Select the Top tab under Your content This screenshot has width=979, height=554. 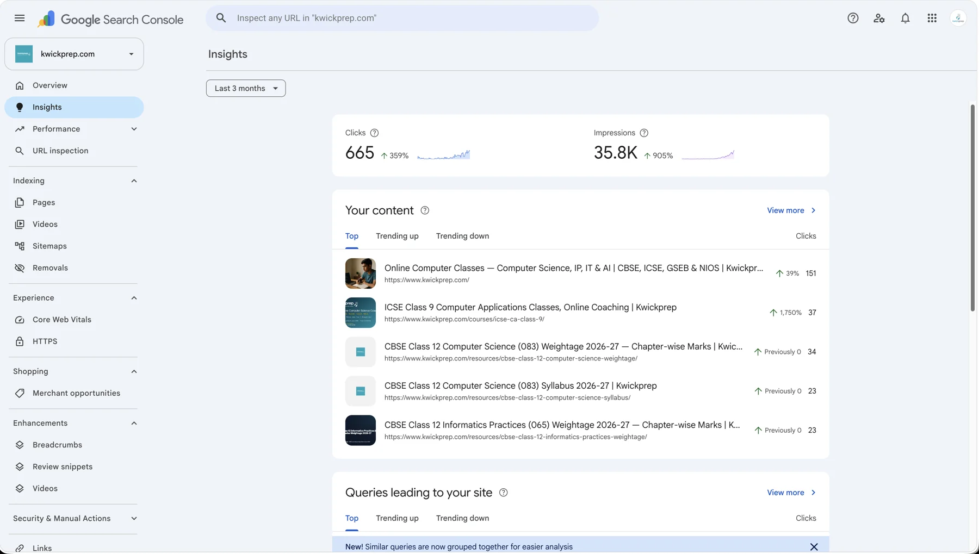point(352,236)
